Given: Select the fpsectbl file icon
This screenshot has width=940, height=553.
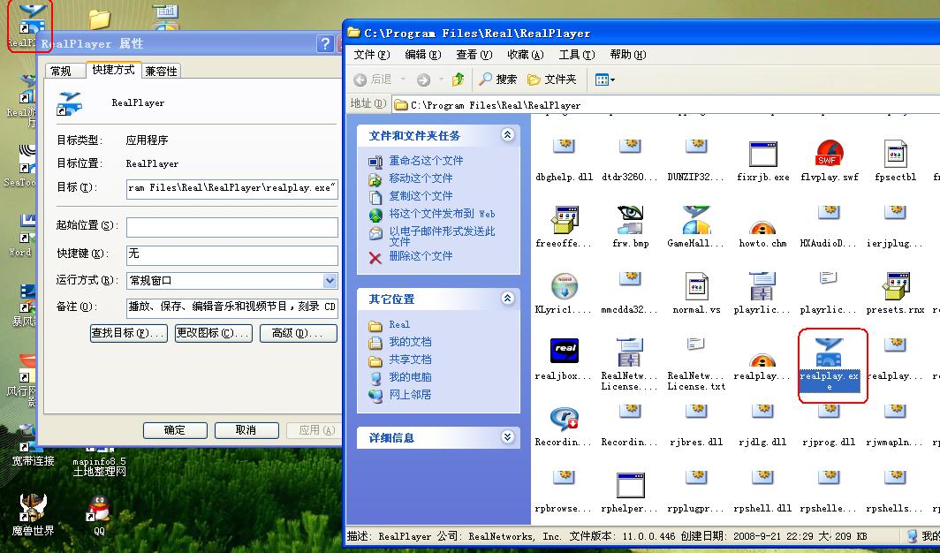Looking at the screenshot, I should [x=896, y=155].
